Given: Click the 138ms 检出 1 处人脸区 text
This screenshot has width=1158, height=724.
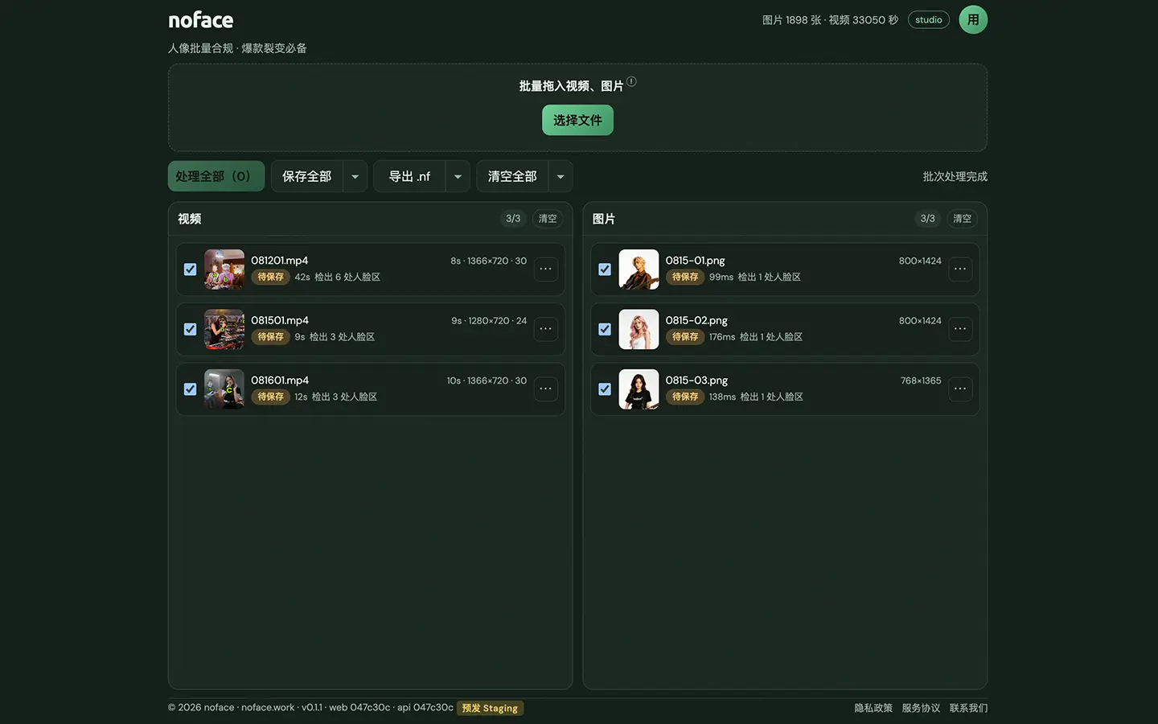Looking at the screenshot, I should coord(756,397).
